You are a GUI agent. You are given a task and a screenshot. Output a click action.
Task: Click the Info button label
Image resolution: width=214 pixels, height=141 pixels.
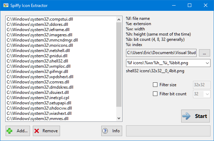click(x=116, y=131)
